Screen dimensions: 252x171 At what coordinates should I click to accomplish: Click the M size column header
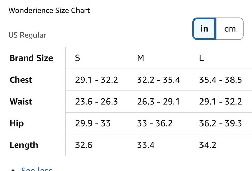(x=140, y=58)
